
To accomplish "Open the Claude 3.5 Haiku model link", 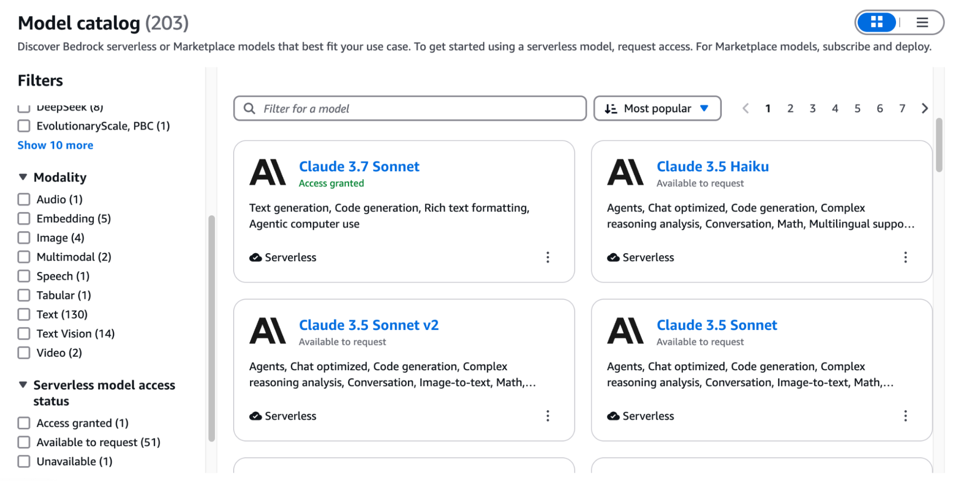I will click(x=712, y=166).
